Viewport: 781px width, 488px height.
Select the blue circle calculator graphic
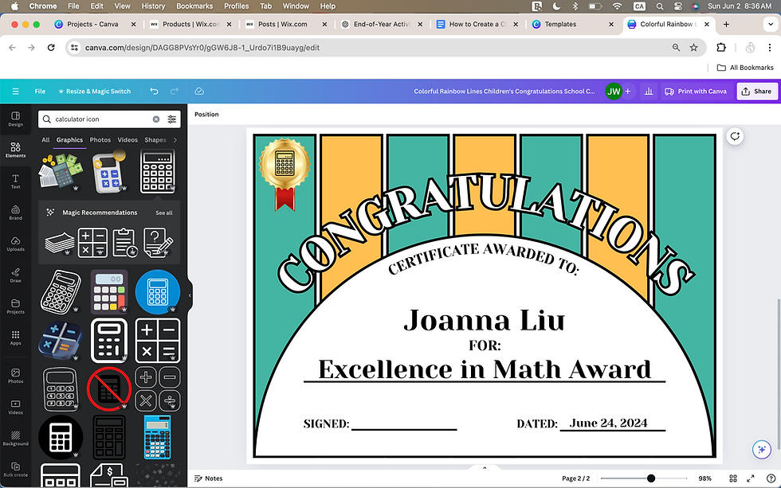(x=158, y=292)
